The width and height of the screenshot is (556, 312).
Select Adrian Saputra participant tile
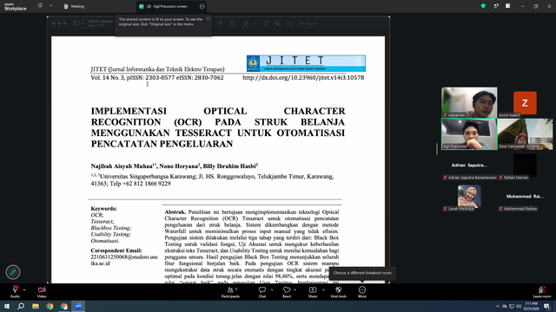469,166
